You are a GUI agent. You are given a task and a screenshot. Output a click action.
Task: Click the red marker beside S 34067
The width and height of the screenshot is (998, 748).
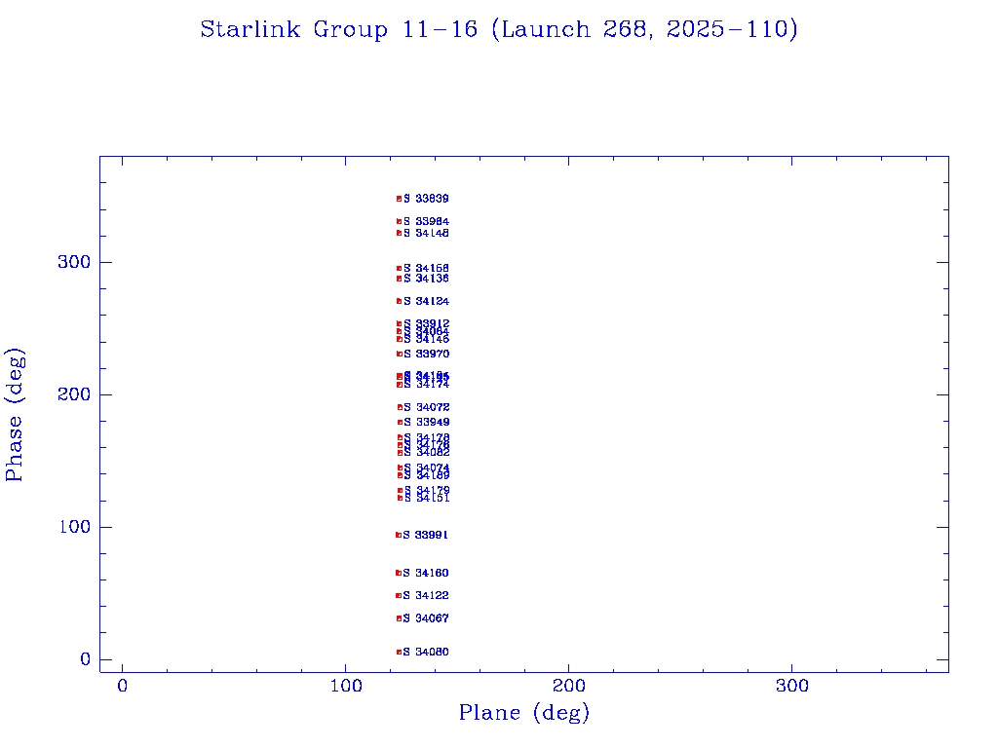coord(399,618)
